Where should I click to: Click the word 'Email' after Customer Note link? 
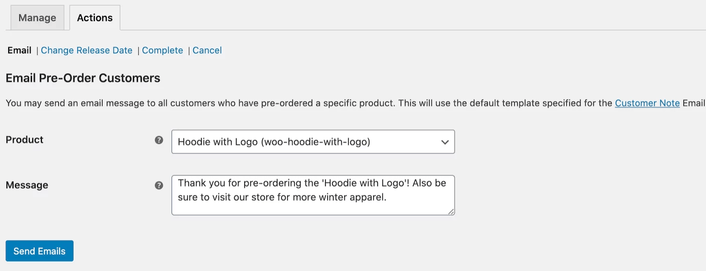point(694,103)
